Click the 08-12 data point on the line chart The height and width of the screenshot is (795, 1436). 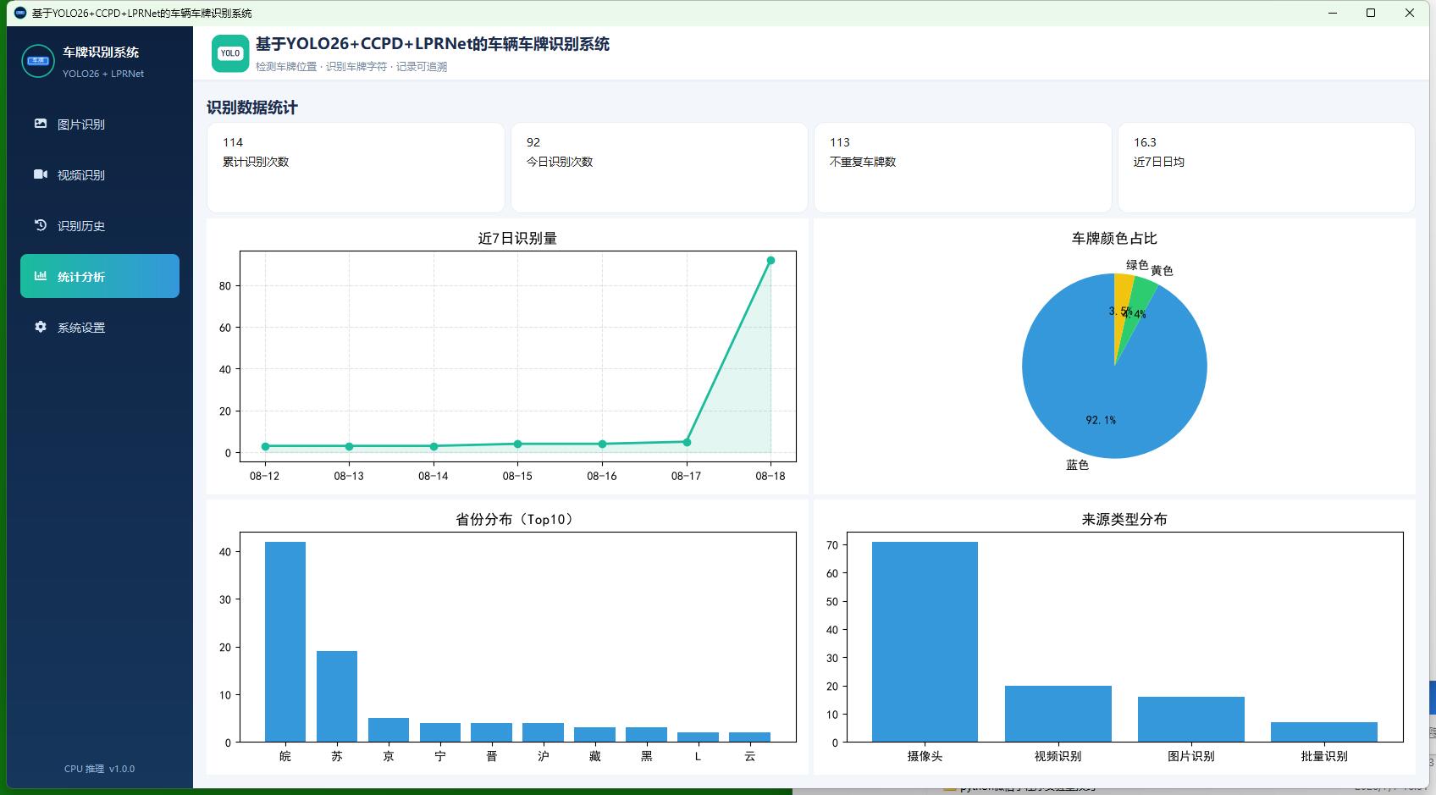pos(265,446)
